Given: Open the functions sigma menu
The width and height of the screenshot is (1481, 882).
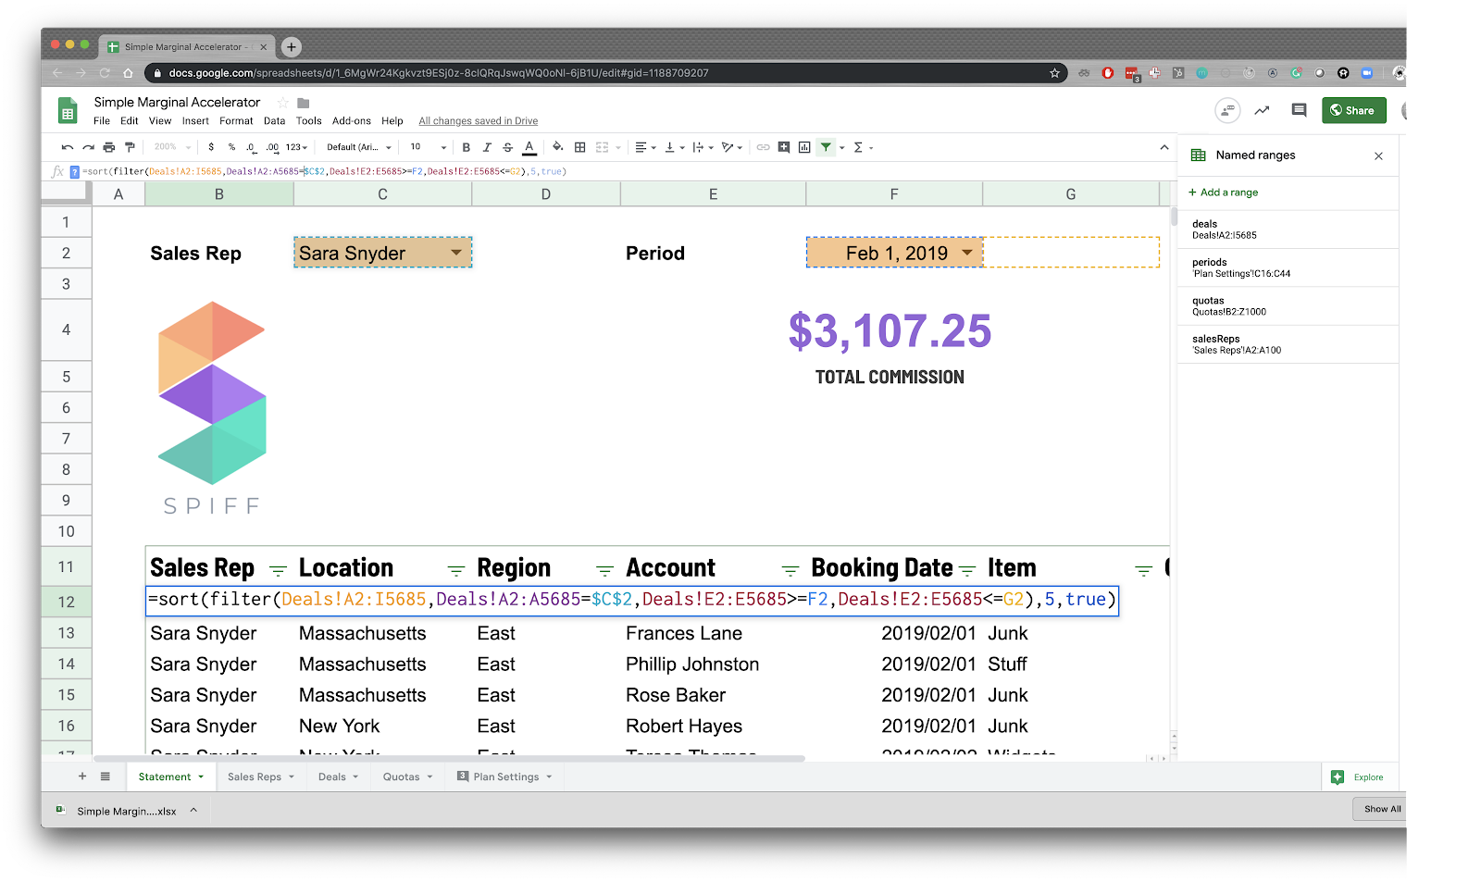Looking at the screenshot, I should point(863,147).
